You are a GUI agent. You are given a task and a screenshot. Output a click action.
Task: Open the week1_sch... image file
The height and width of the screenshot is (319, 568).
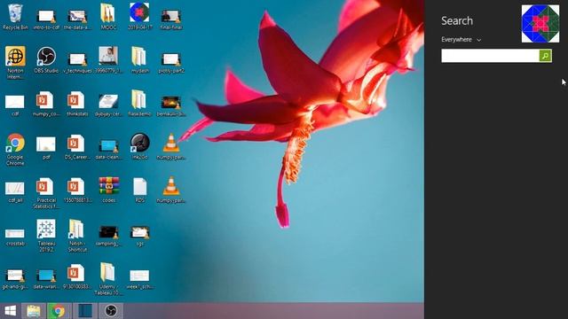139,279
